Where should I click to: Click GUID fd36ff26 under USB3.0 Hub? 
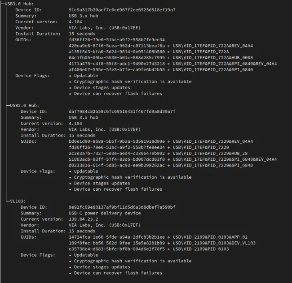click(x=117, y=40)
